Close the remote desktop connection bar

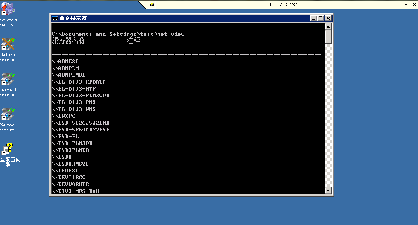tap(415, 5)
